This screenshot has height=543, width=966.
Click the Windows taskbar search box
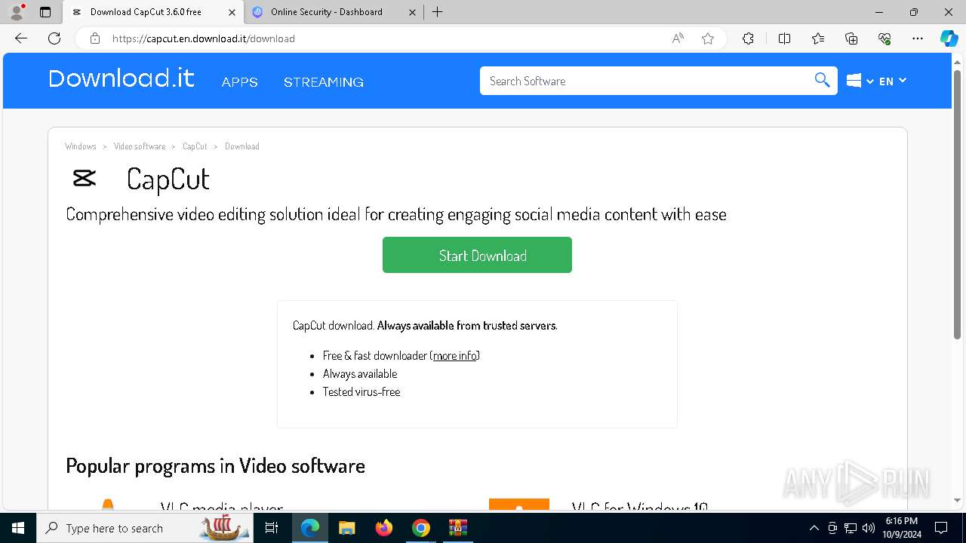145,528
